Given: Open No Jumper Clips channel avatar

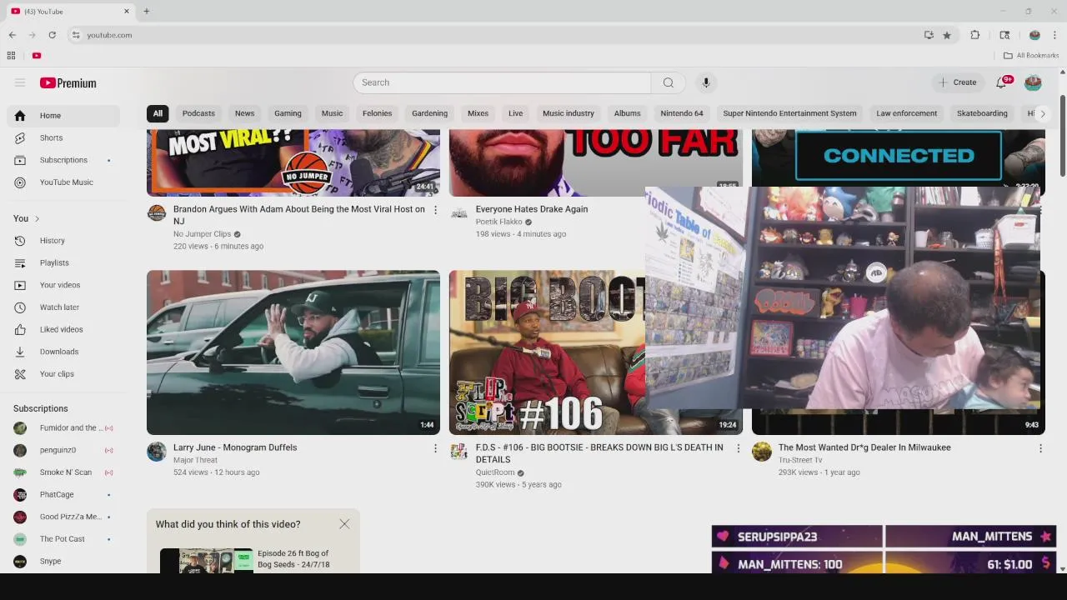Looking at the screenshot, I should [x=157, y=213].
